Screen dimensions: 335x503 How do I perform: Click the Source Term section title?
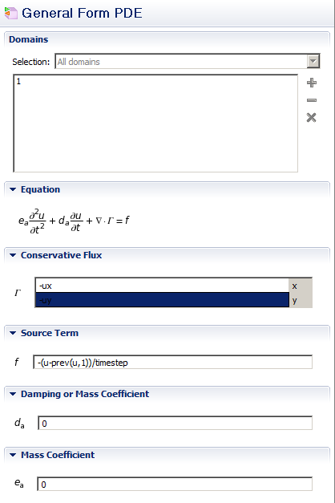[x=50, y=333]
